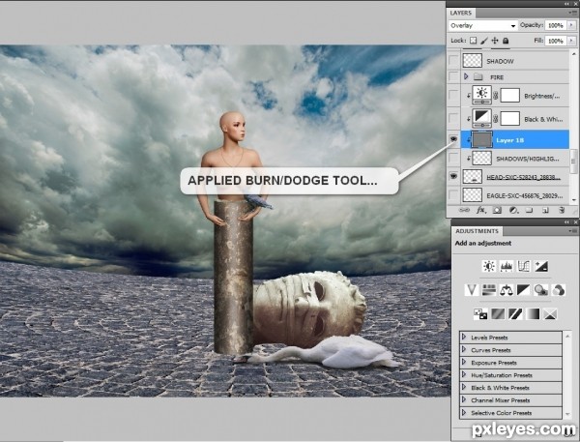Create a new layer with the footer icon
The image size is (580, 442).
pos(545,210)
